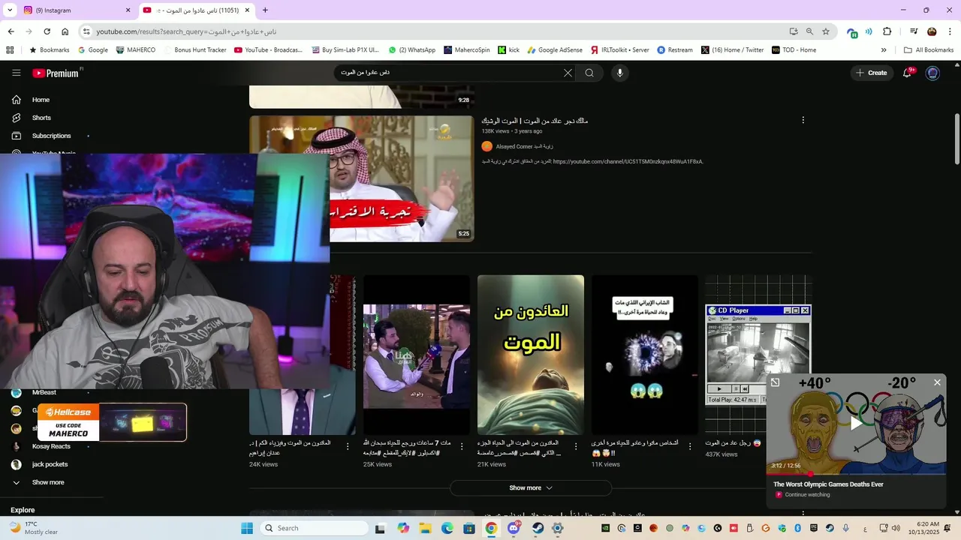961x540 pixels.
Task: Close the miniplayer
Action: point(937,382)
